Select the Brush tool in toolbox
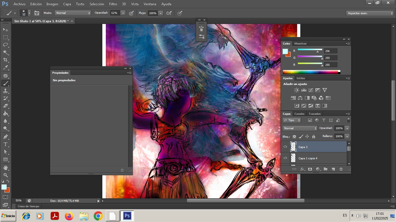This screenshot has height=222, width=396. point(6,83)
